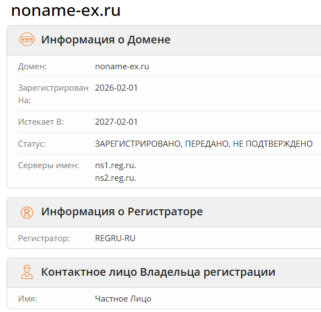Image resolution: width=321 pixels, height=312 pixels.
Task: Click the registrar value REGRU-RU
Action: 115,238
